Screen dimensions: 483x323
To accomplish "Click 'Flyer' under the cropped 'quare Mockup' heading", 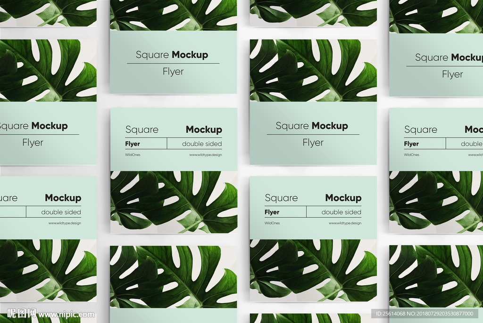I will point(33,143).
